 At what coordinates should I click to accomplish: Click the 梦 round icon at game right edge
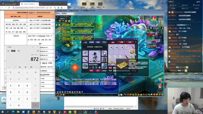click(x=160, y=80)
